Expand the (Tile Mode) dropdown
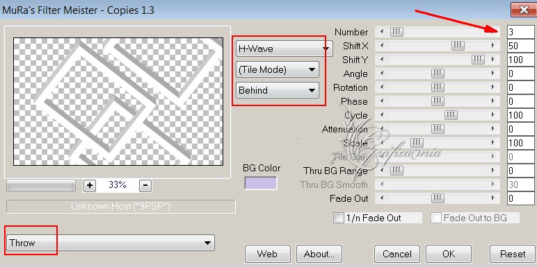This screenshot has width=537, height=267. tap(278, 69)
